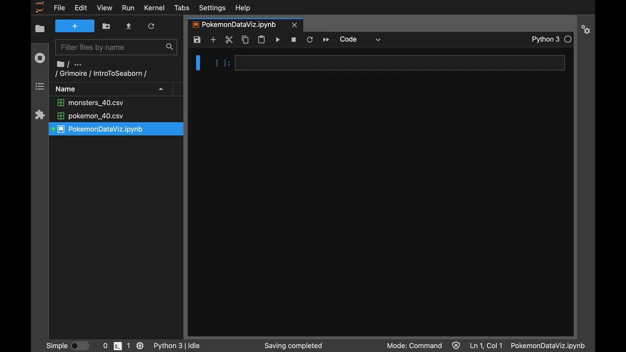
Task: Open the Settings menu
Action: click(x=212, y=8)
